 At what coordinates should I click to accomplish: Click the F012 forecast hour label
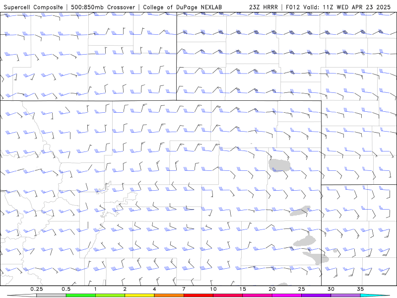coord(293,7)
